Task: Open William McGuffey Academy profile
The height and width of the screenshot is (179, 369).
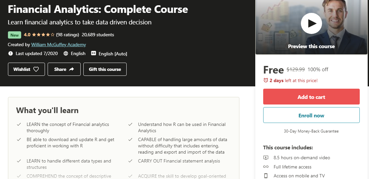Action: pyautogui.click(x=59, y=45)
